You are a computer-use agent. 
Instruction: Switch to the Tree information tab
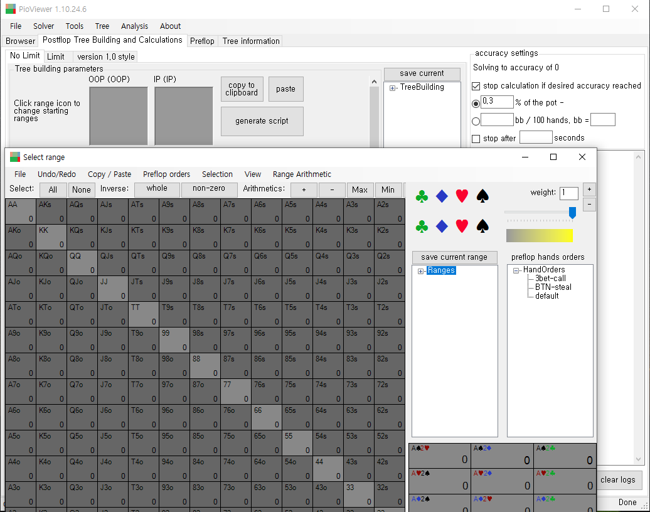coord(251,41)
